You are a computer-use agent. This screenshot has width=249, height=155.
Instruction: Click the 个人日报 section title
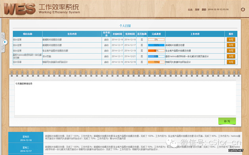[x=125, y=26]
